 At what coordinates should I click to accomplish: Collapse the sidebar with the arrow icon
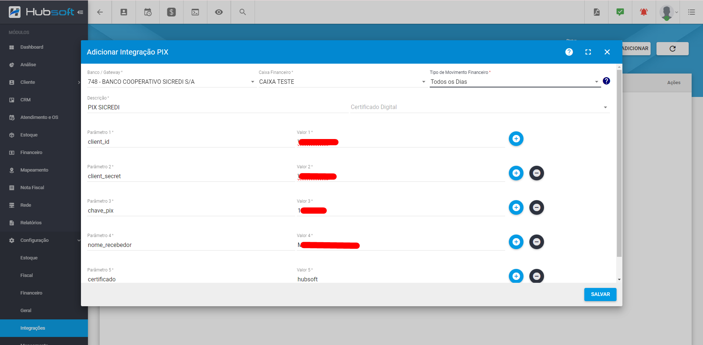pyautogui.click(x=80, y=12)
